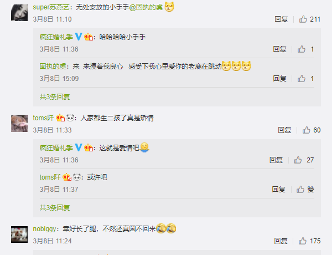
Task: Click the 赞 thumbs-up on 或许吧 reply
Action: [x=305, y=189]
